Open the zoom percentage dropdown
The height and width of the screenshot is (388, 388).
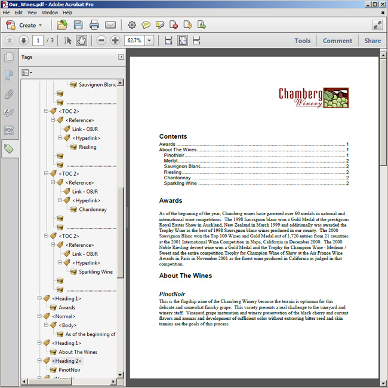(149, 41)
